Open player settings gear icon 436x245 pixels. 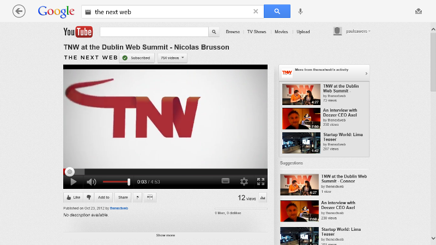coord(244,182)
